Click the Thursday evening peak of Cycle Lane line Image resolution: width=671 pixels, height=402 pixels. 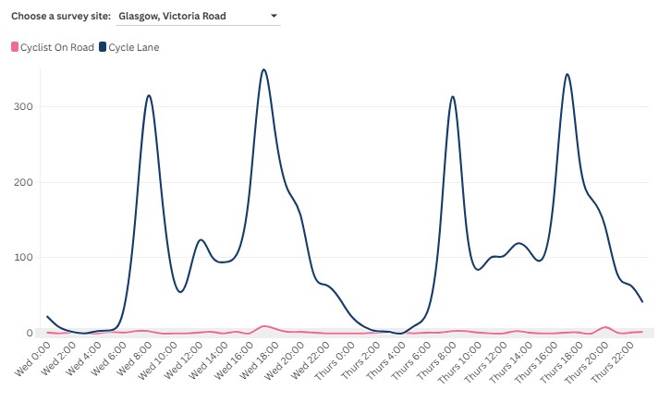[567, 75]
